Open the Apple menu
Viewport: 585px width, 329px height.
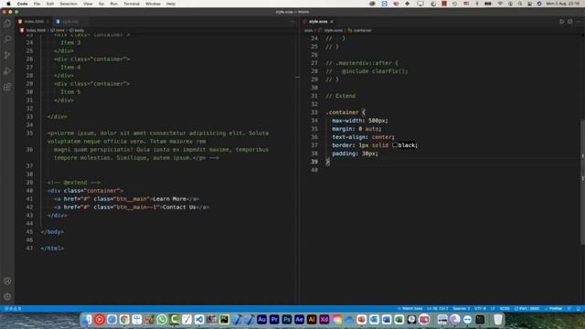(x=8, y=4)
